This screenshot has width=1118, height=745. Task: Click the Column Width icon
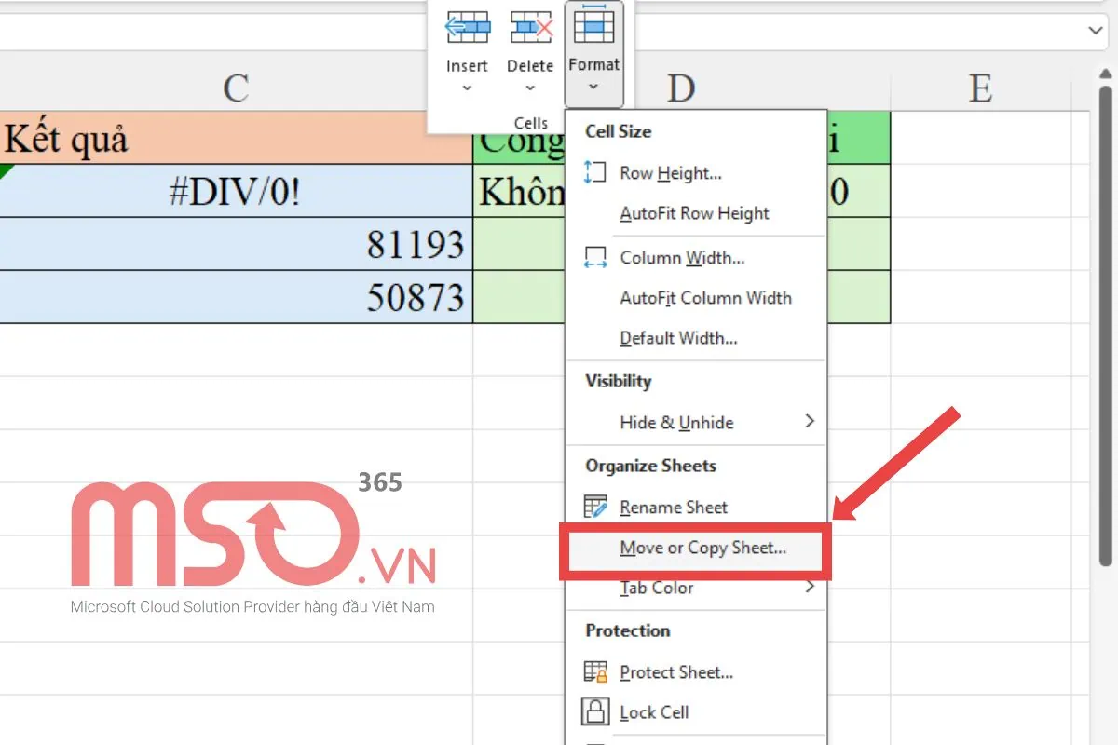coord(596,258)
